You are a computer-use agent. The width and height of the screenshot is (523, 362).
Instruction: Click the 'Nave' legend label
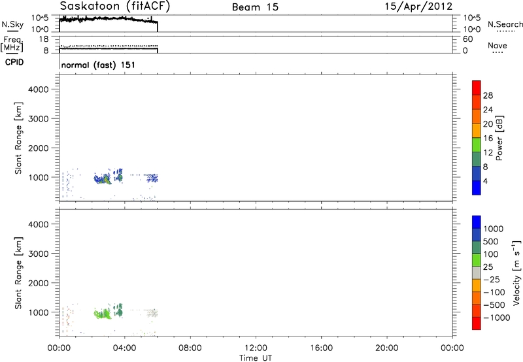click(498, 45)
